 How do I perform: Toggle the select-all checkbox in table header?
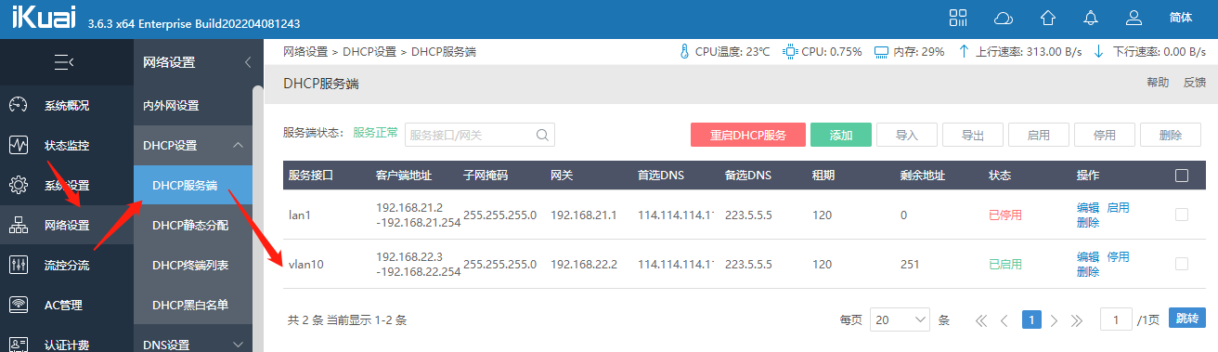1182,175
